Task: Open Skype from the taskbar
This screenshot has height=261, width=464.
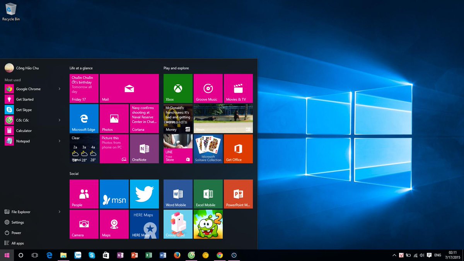Action: (x=92, y=255)
